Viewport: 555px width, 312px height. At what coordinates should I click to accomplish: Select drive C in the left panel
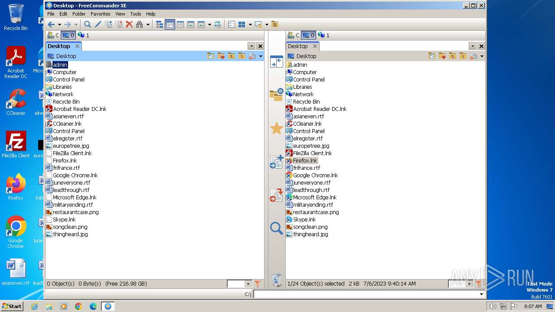coord(53,35)
